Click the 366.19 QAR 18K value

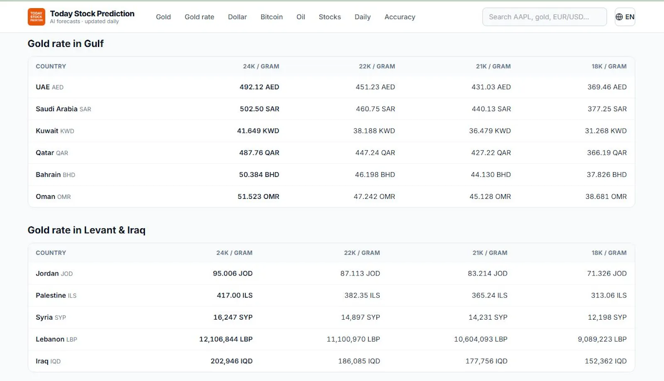[x=607, y=153]
